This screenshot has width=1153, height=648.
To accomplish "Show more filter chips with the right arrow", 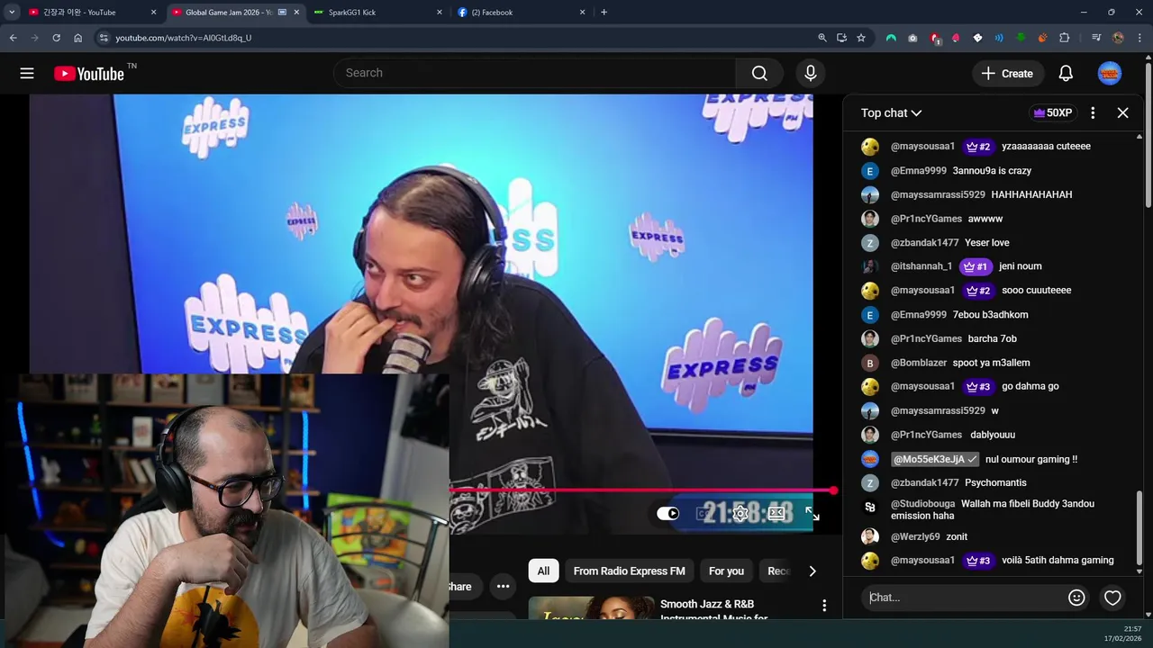I will coord(812,571).
